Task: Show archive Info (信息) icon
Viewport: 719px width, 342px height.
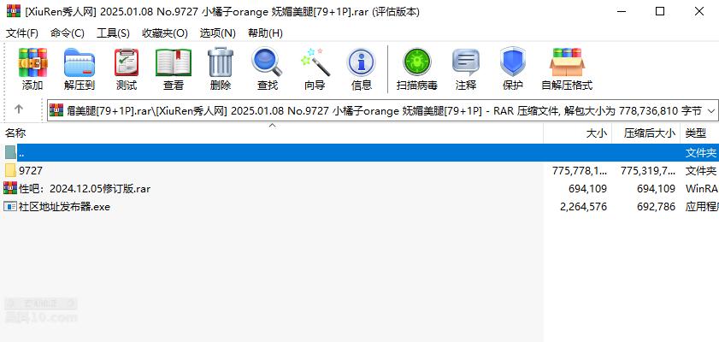Action: point(362,62)
